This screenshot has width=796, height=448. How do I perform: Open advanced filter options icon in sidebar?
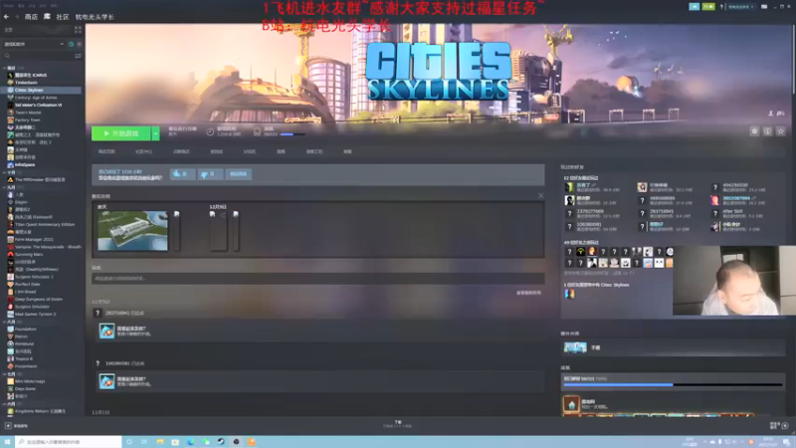(79, 56)
